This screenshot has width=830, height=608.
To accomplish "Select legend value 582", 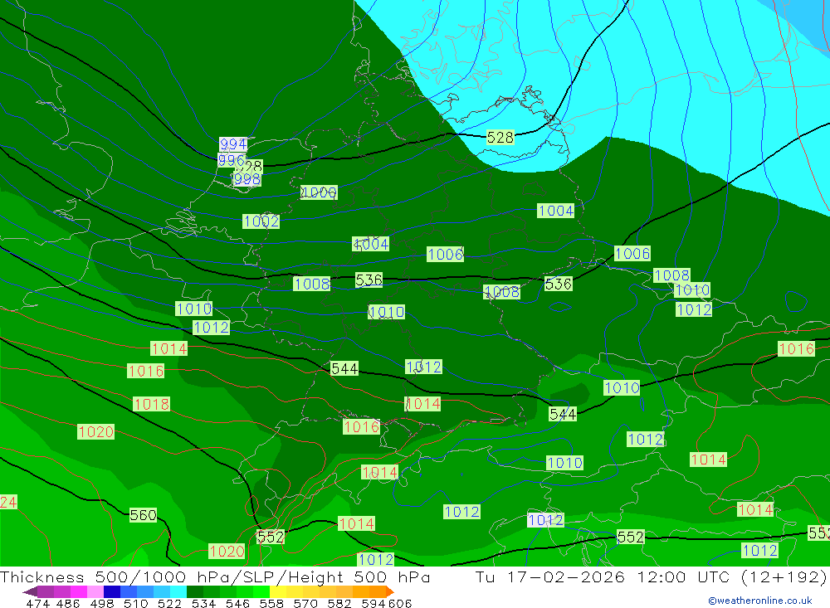I will click(x=339, y=603).
